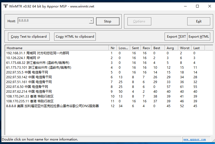Open the Options dialog
Viewport: 215px width, 144px height.
(139, 21)
